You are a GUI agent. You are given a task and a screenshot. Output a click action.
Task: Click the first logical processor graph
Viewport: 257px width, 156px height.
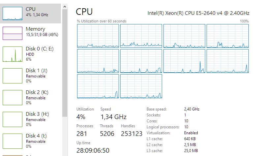pos(98,36)
